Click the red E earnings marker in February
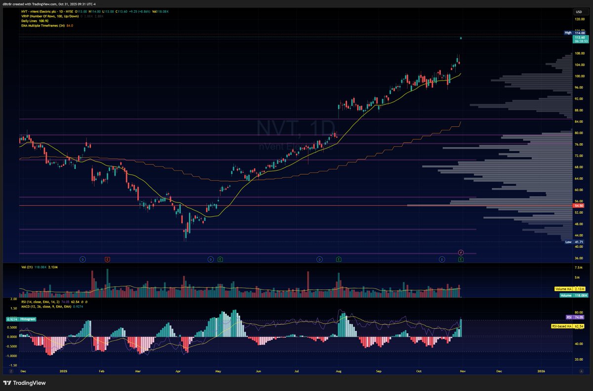This screenshot has height=391, width=593. point(107,259)
